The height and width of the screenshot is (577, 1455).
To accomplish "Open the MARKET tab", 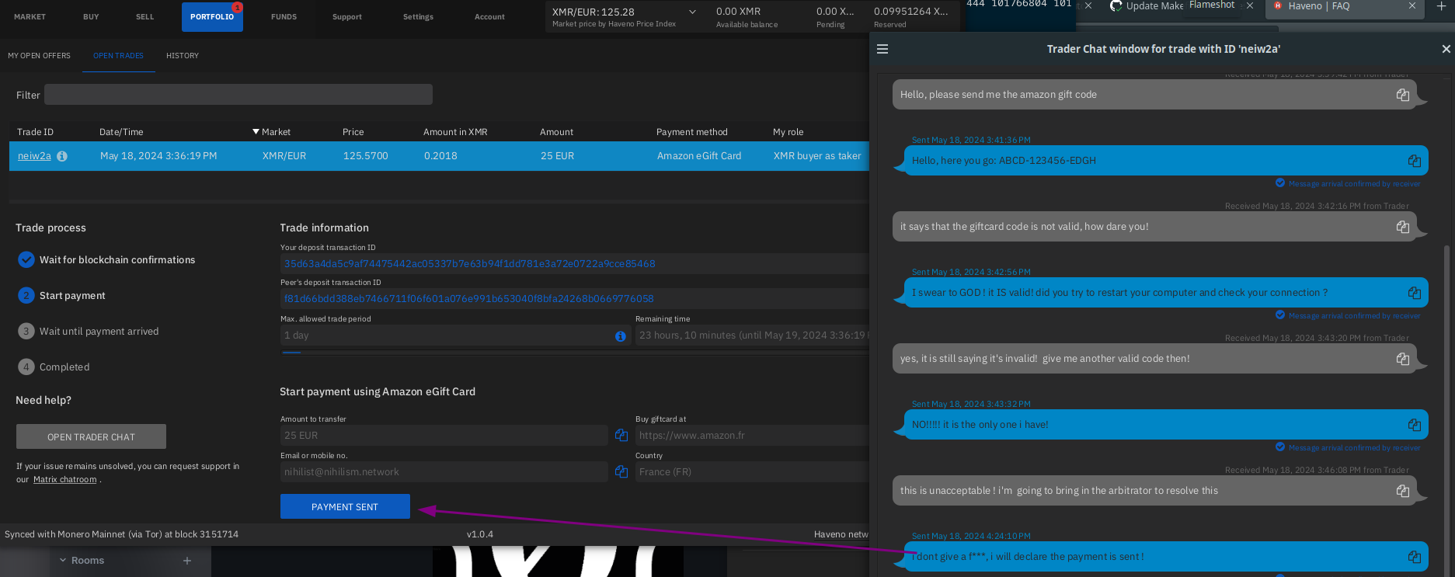I will (x=30, y=16).
